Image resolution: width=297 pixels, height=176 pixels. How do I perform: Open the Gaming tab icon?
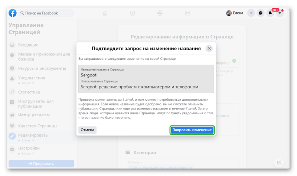(187, 13)
